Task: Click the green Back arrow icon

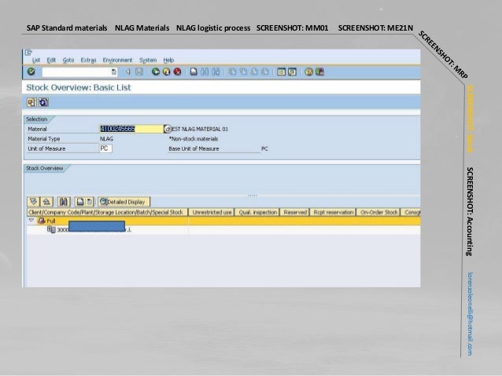Action: click(156, 72)
